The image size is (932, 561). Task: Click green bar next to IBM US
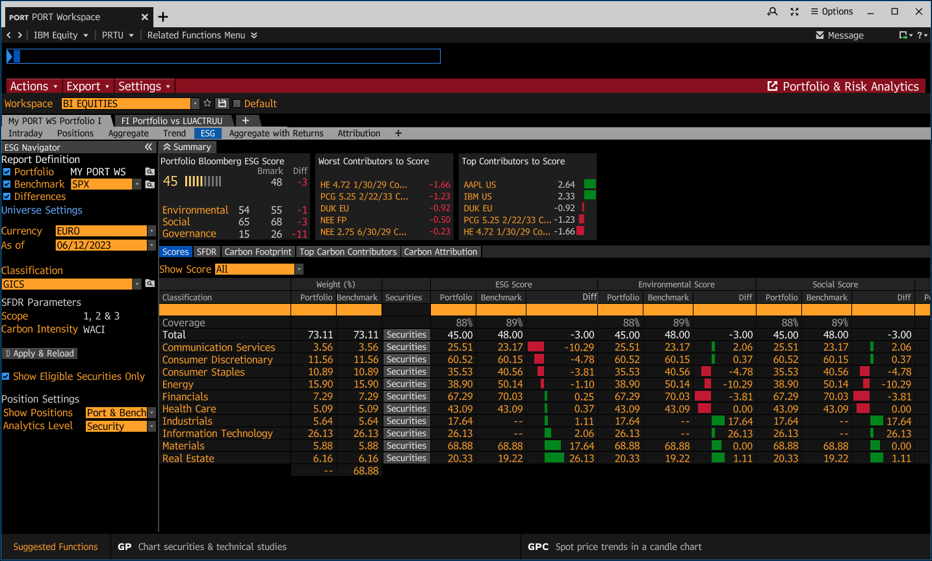590,195
